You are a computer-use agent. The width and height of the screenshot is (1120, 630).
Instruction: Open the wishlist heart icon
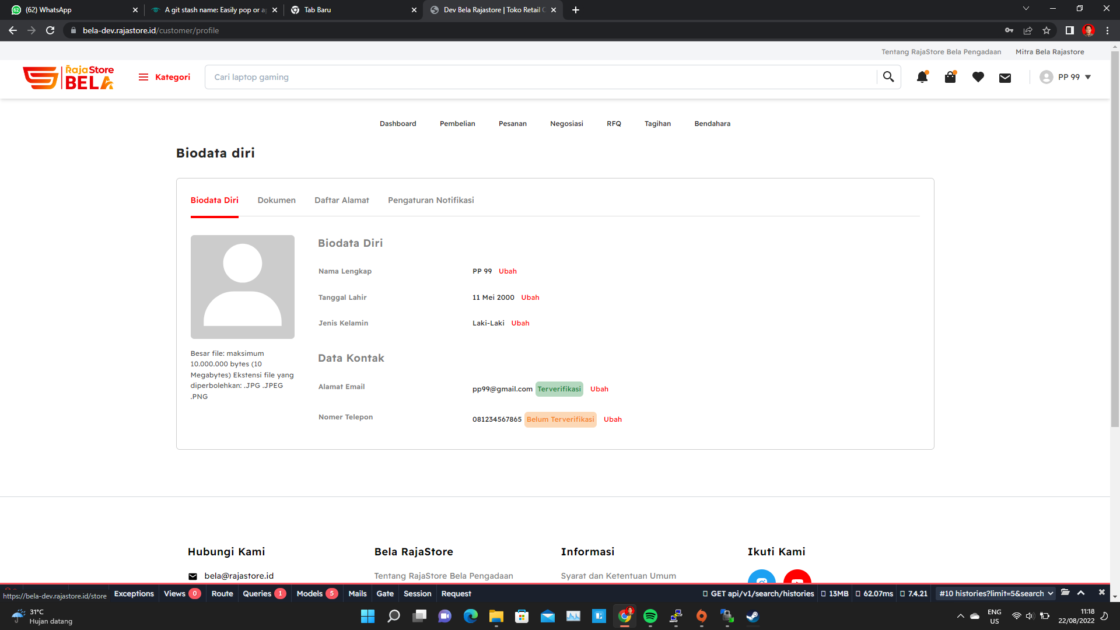978,77
